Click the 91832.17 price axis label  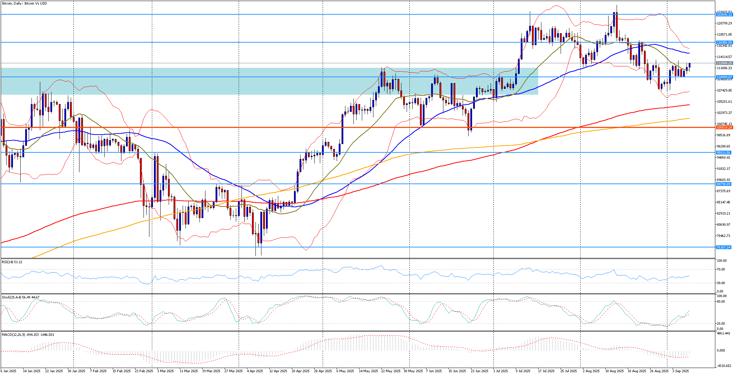pyautogui.click(x=724, y=169)
